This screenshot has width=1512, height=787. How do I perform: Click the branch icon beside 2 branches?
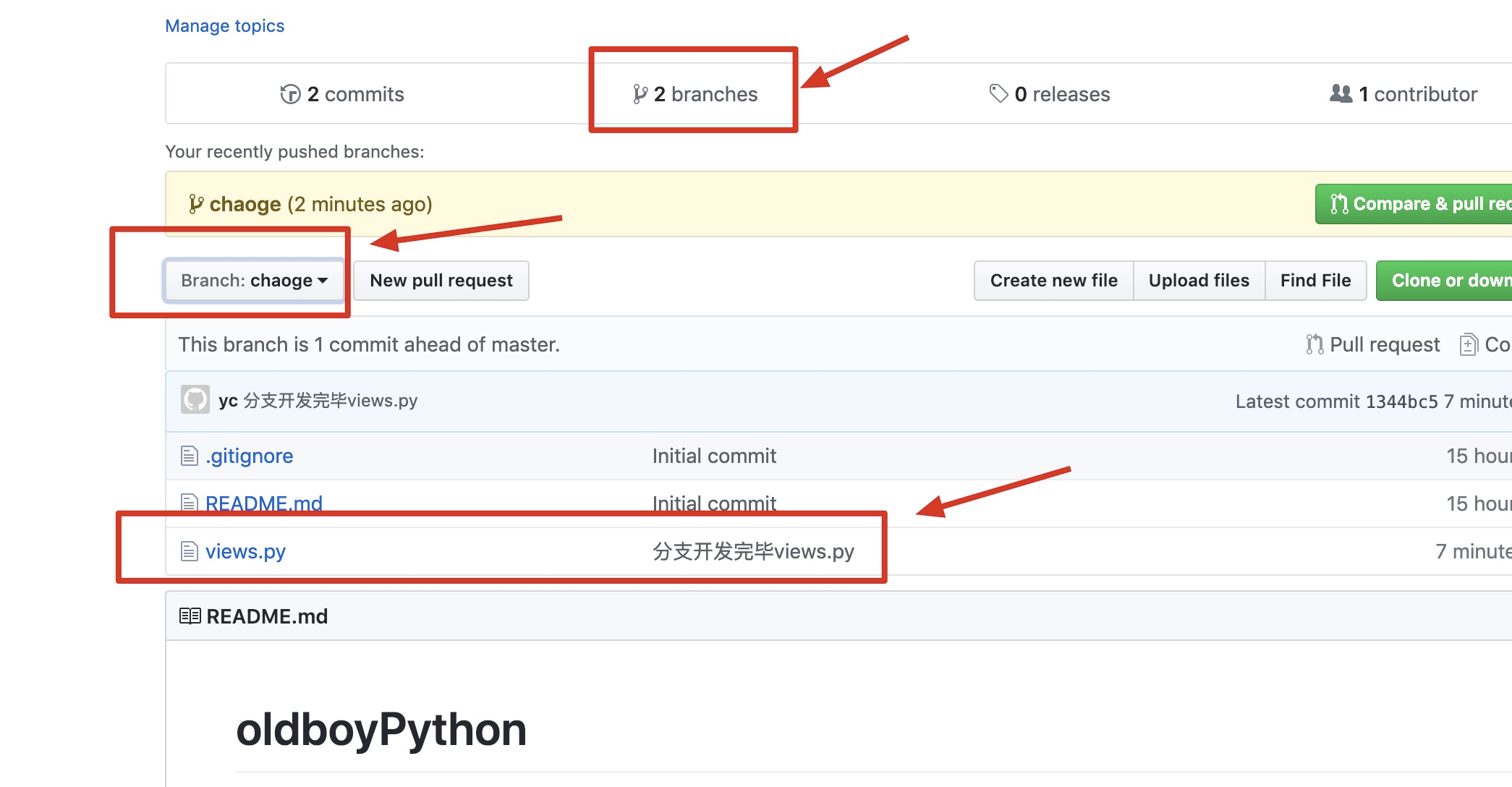(x=640, y=94)
